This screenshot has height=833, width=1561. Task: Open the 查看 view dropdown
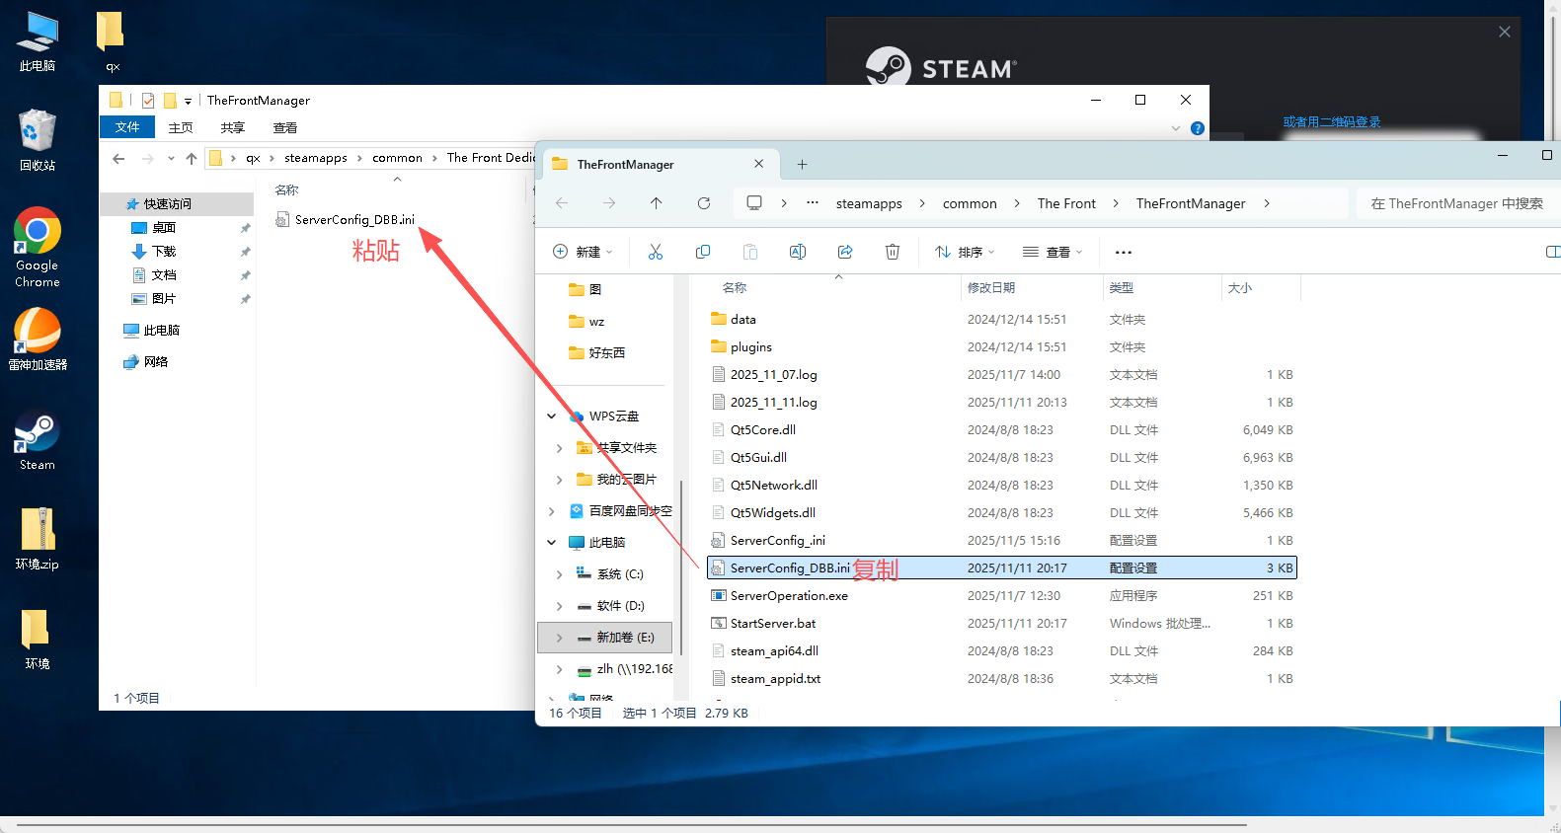pos(1053,252)
